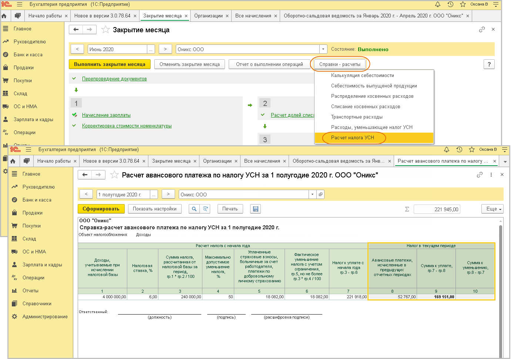511x359 pixels.
Task: Click the sigma sum icon in the report toolbar
Action: point(407,209)
